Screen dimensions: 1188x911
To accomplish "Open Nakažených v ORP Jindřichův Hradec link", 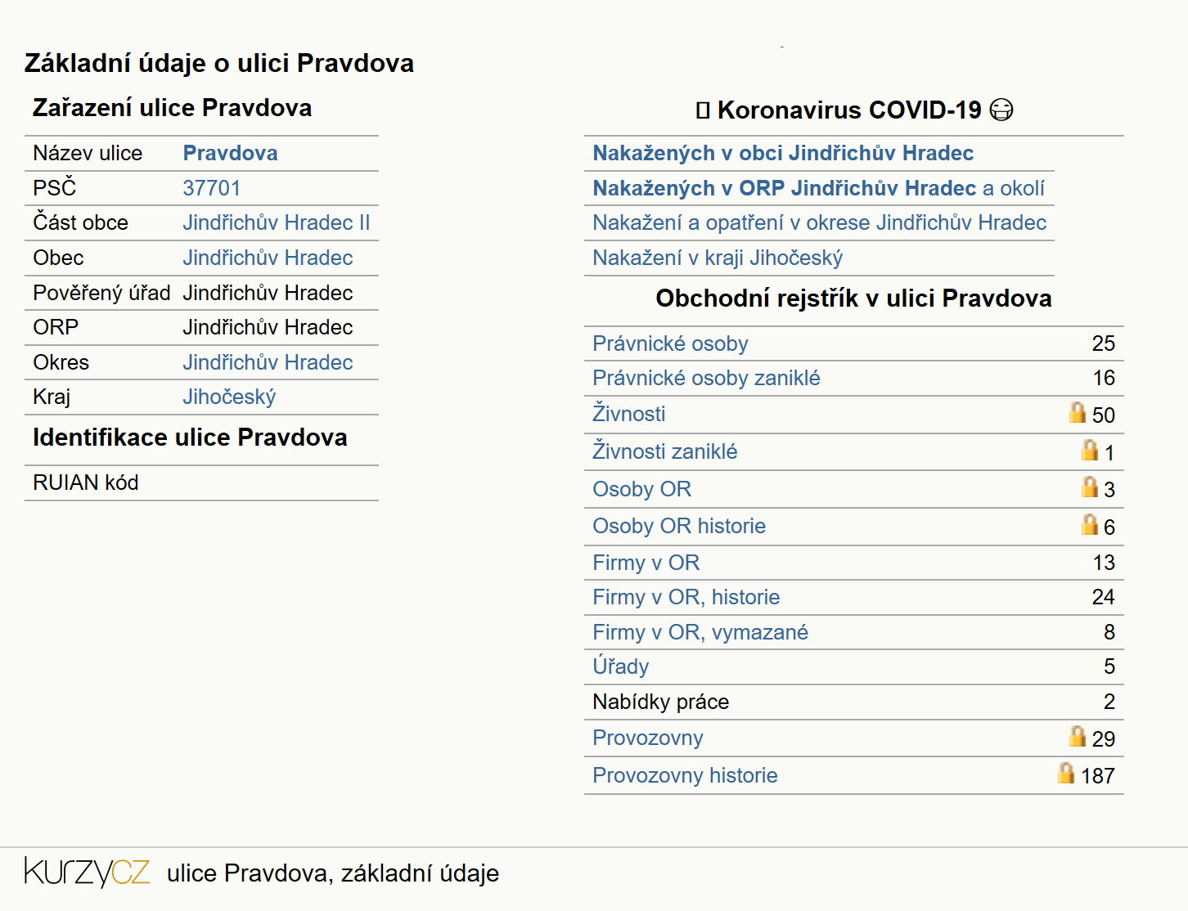I will click(x=785, y=188).
